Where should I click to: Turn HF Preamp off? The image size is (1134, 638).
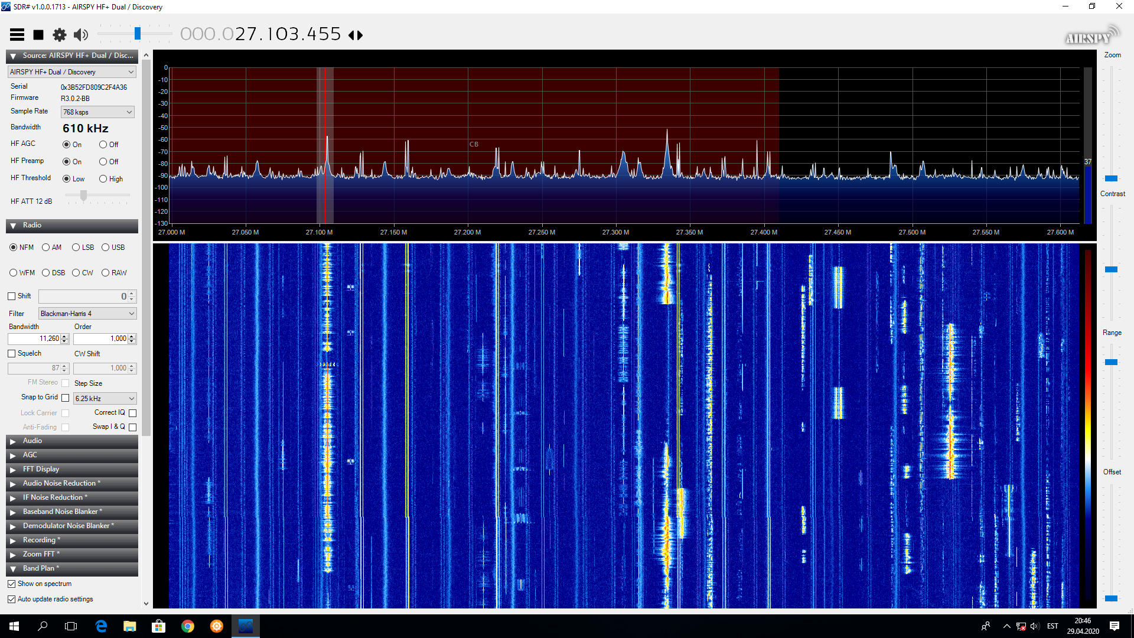coord(103,162)
